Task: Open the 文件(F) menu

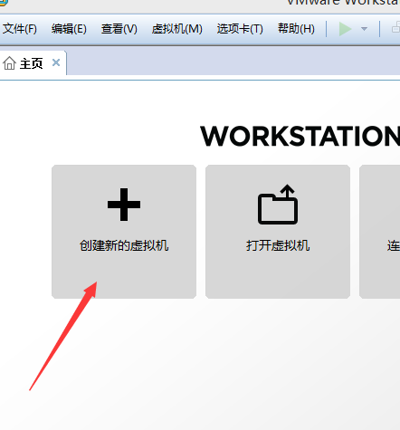Action: click(x=20, y=29)
